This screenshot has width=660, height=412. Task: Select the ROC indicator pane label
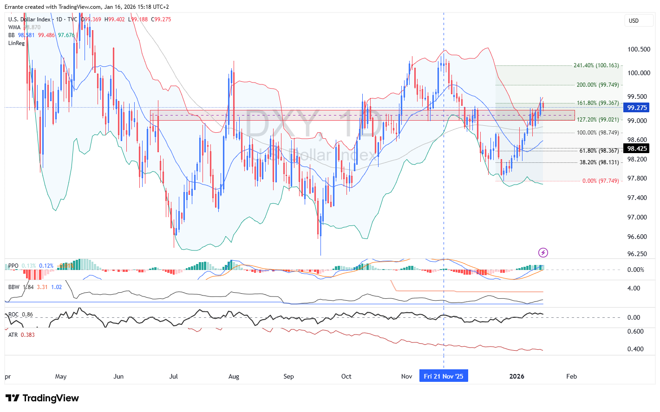click(14, 315)
